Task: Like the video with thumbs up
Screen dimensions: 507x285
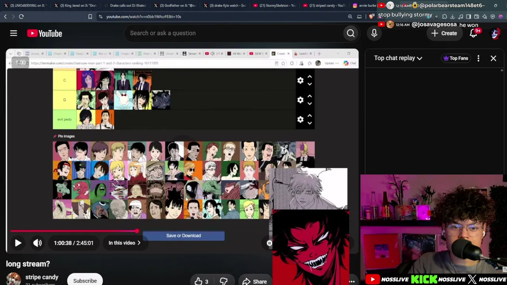Action: 201,281
